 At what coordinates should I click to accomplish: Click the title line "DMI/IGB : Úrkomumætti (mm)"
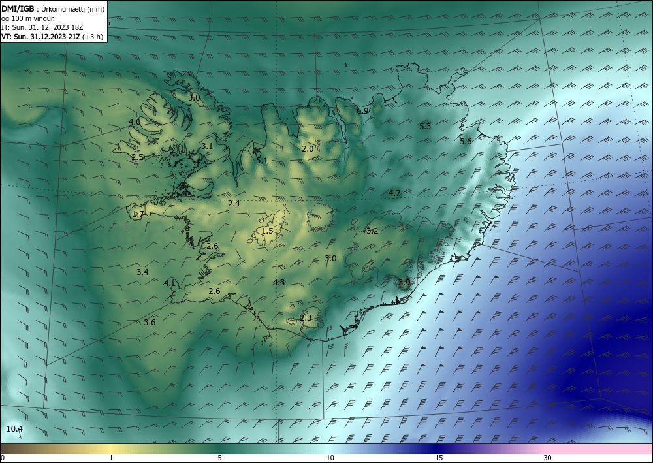coord(53,8)
